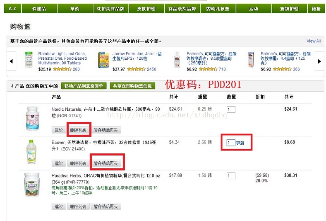Focus quantity field for Ecover
The width and height of the screenshot is (326, 221).
point(231,143)
